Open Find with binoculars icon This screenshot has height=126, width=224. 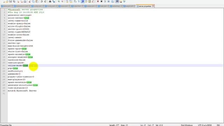tap(50, 1)
